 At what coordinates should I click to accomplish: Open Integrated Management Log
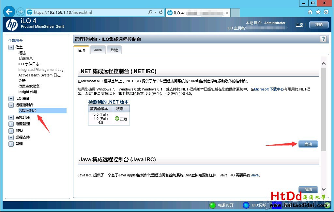(41, 70)
